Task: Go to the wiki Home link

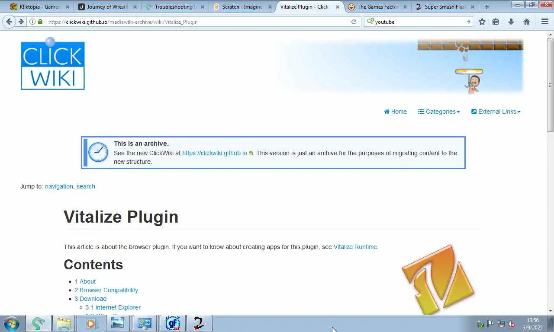Action: [x=395, y=112]
